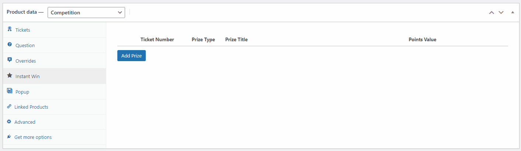Collapse the Product data panel triangle
This screenshot has width=521, height=151.
pyautogui.click(x=513, y=12)
